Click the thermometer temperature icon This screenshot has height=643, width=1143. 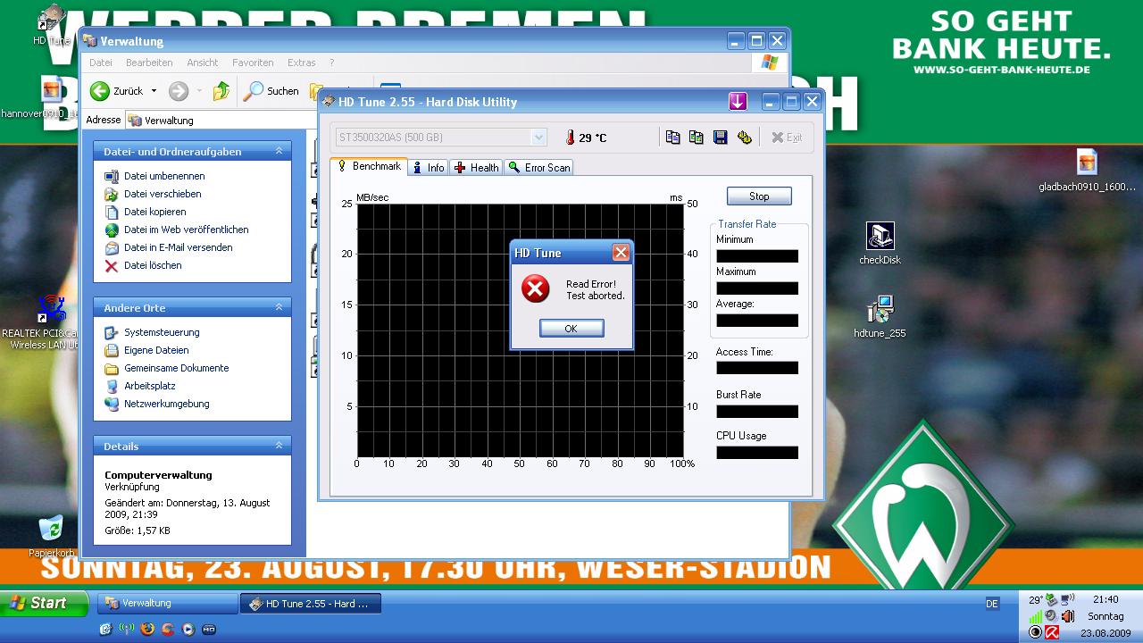click(571, 138)
